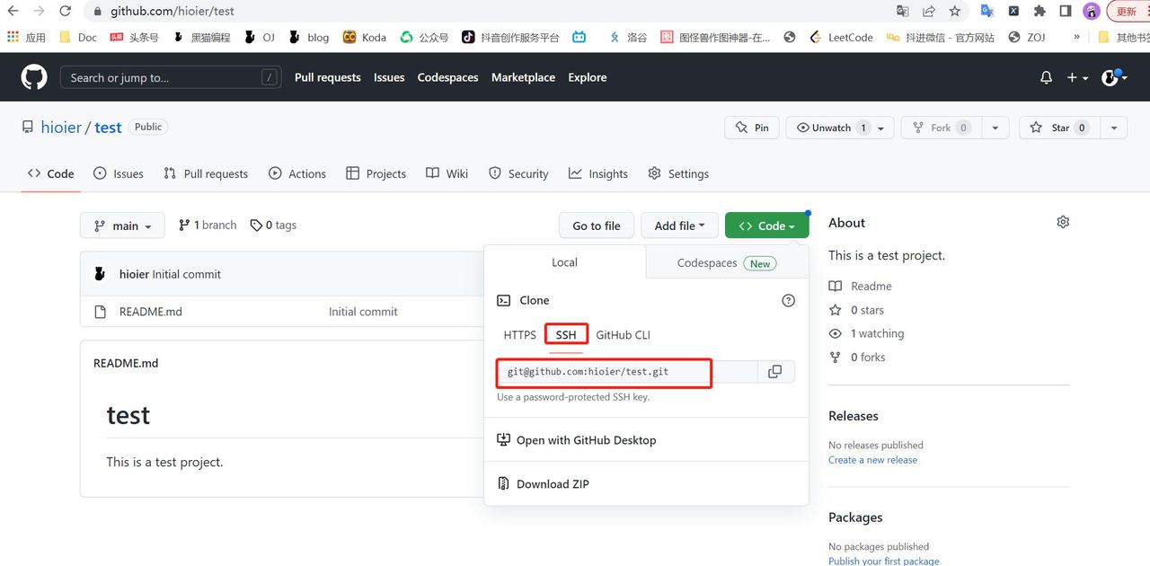Switch to the Codespaces tab
1150x566 pixels.
point(726,263)
